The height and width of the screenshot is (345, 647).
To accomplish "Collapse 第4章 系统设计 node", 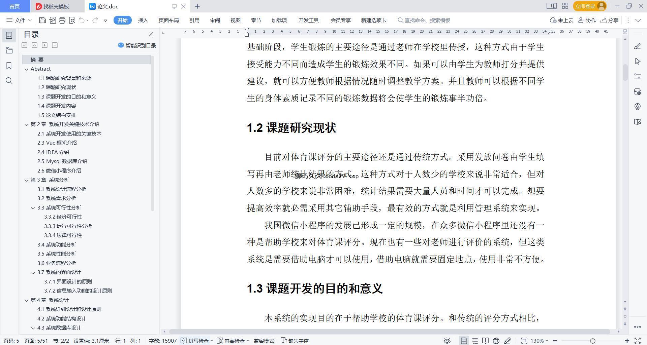I will 26,300.
